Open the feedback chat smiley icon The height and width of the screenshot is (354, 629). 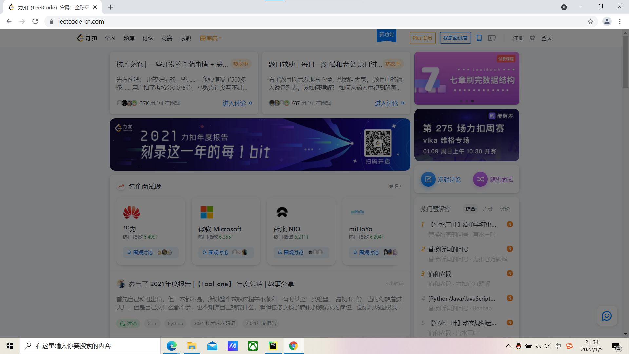pyautogui.click(x=607, y=316)
